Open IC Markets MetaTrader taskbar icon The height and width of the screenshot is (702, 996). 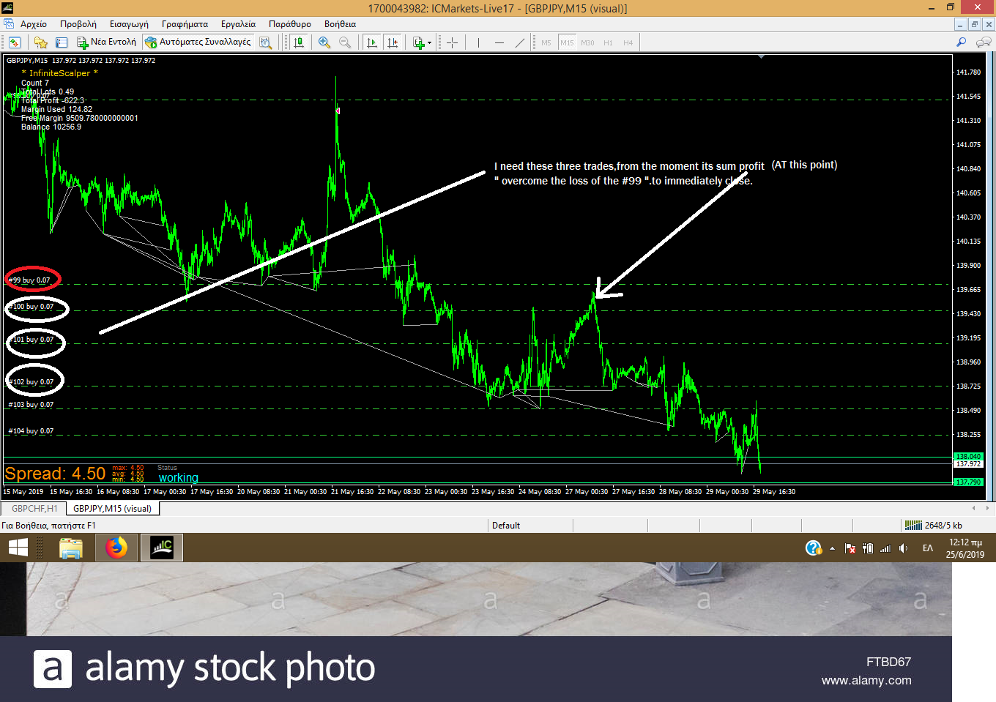(162, 548)
